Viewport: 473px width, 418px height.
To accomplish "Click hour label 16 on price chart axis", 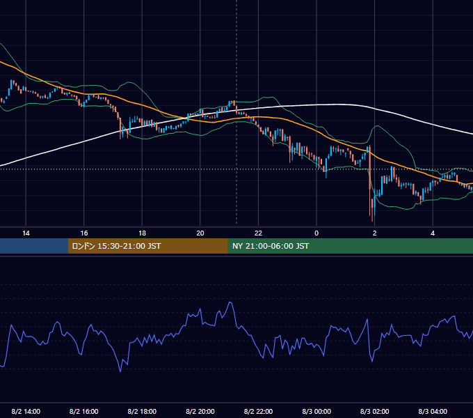I will [x=84, y=233].
